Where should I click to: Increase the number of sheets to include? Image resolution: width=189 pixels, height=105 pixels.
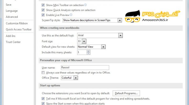88,51
